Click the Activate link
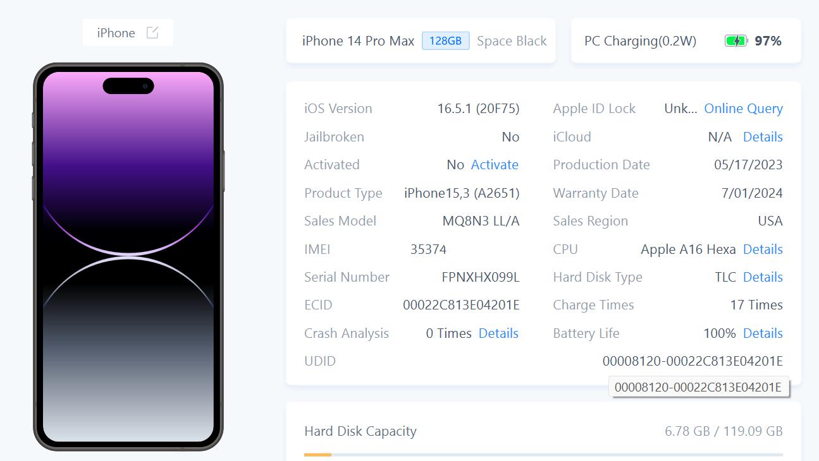This screenshot has height=461, width=819. 495,165
